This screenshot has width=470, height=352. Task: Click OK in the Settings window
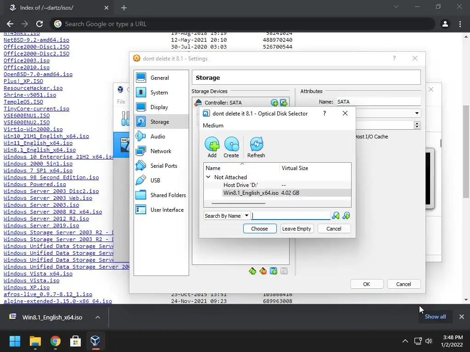point(367,284)
